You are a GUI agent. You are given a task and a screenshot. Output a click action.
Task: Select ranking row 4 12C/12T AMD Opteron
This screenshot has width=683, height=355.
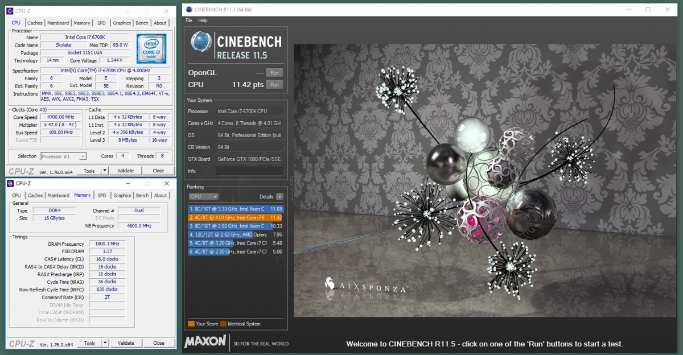pyautogui.click(x=236, y=234)
